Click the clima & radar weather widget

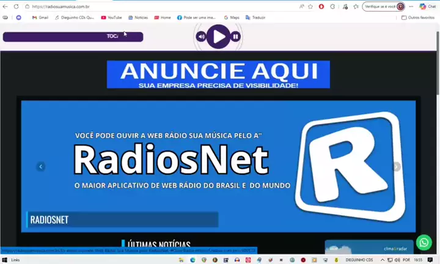[369, 247]
